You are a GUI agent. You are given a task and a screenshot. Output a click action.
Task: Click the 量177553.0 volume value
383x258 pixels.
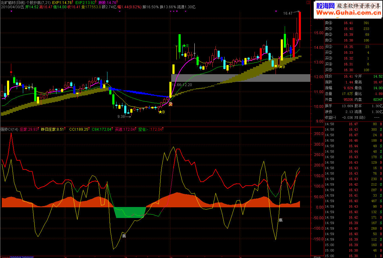pyautogui.click(x=91, y=7)
